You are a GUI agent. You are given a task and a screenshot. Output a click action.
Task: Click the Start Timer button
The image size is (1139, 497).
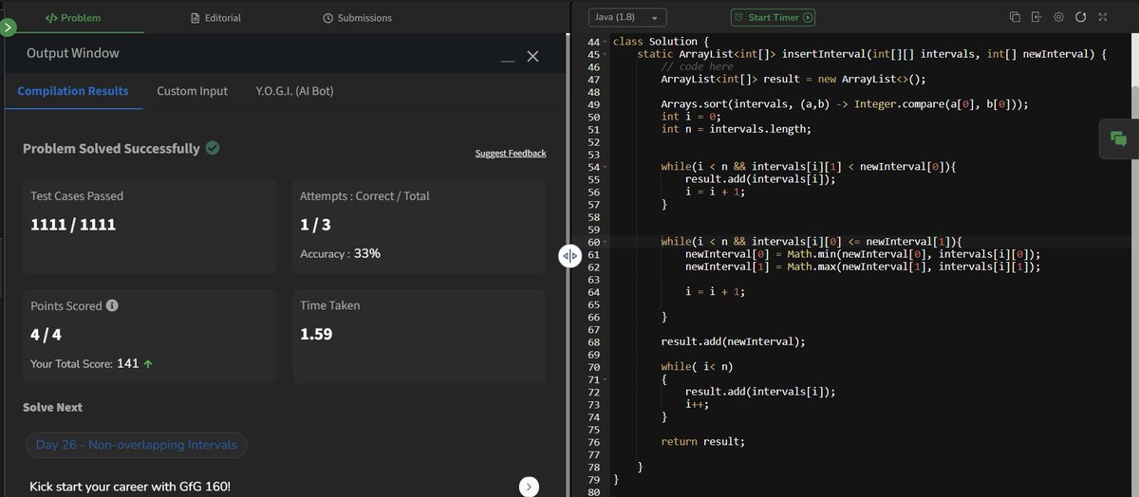773,17
